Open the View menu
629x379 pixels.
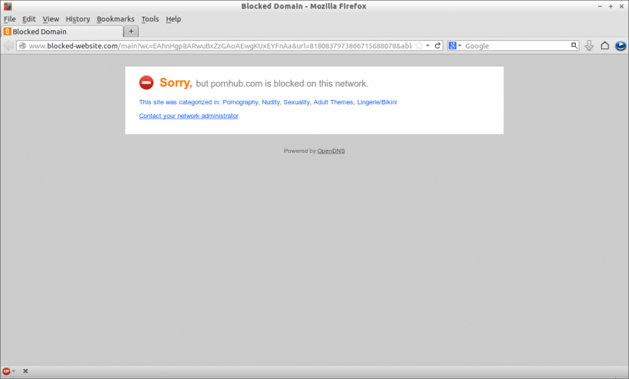click(x=51, y=19)
